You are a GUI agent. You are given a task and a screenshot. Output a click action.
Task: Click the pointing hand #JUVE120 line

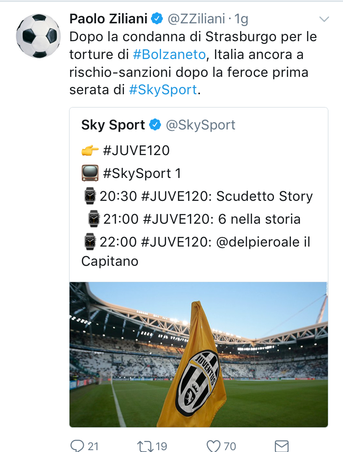tap(125, 151)
